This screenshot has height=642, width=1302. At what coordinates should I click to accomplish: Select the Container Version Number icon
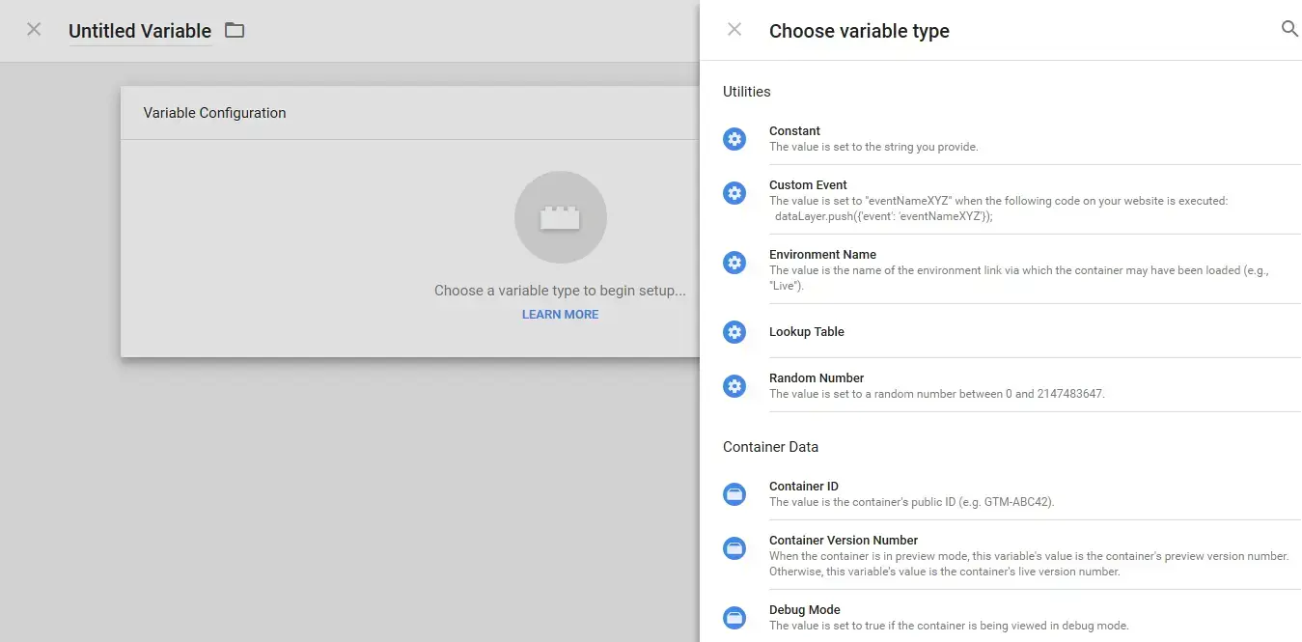[x=734, y=548]
